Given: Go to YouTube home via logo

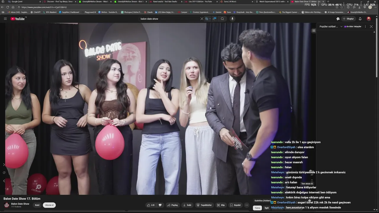Looking at the screenshot, I should click(x=18, y=19).
